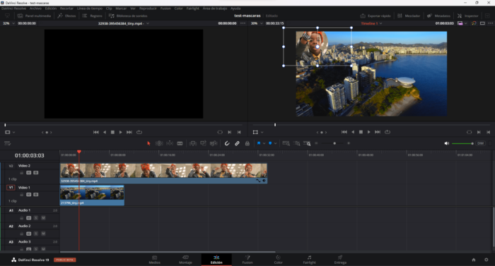Viewport: 495px width, 266px height.
Task: Lock the Video 2 track
Action: pyautogui.click(x=22, y=173)
